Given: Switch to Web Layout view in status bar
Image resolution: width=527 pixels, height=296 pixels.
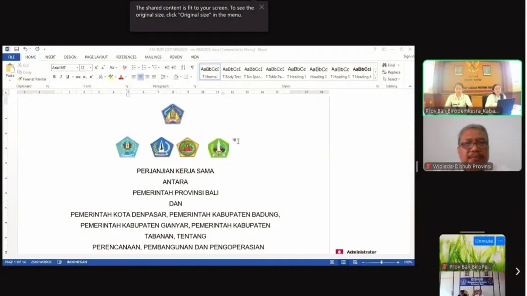Looking at the screenshot, I should click(355, 262).
